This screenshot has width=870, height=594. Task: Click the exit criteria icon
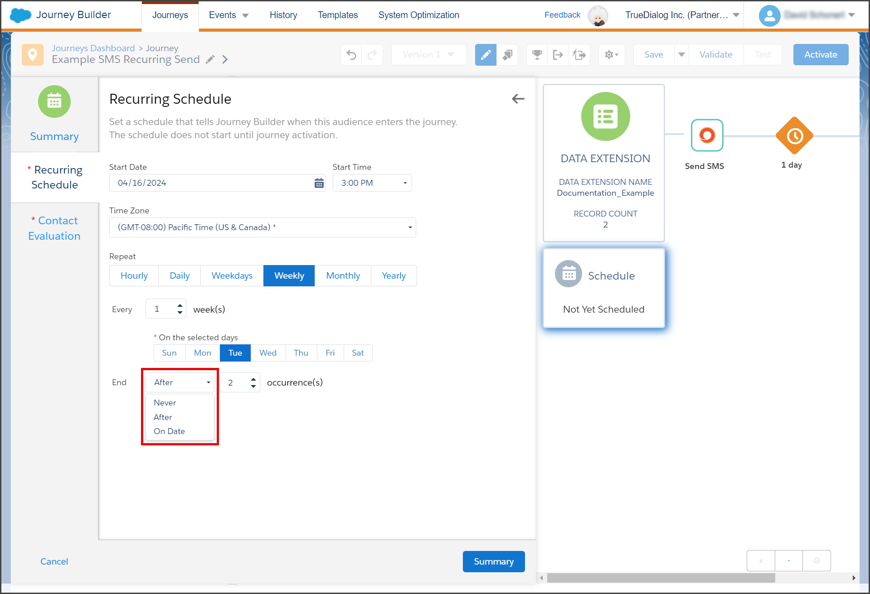tap(558, 55)
